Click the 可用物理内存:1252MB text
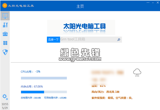160x110 pixels. click(x=55, y=98)
